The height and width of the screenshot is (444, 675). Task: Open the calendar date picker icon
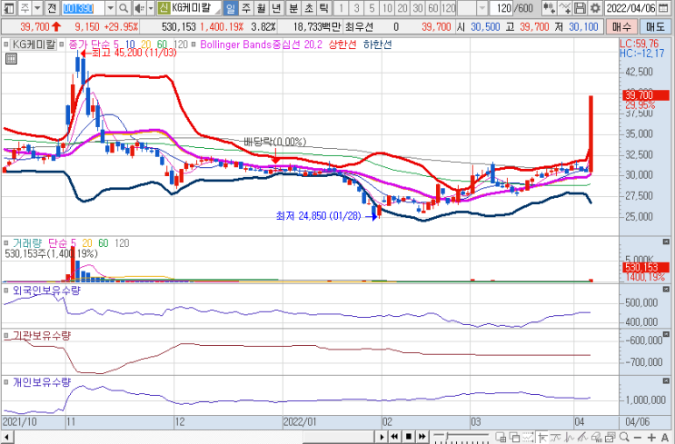click(x=664, y=8)
